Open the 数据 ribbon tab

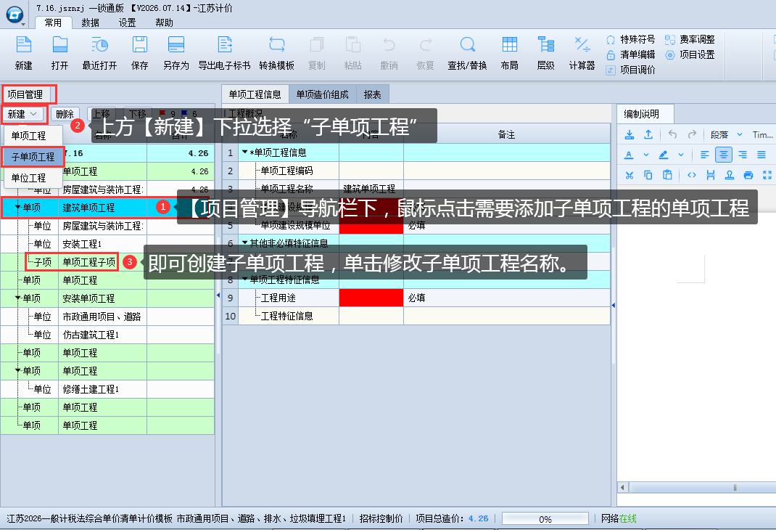[90, 23]
